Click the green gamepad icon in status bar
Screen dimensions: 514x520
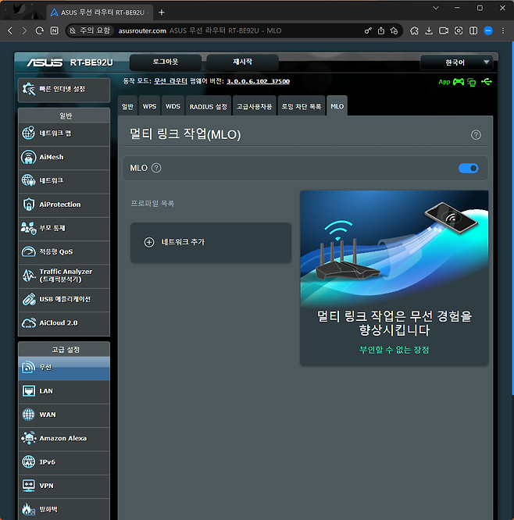coord(459,82)
